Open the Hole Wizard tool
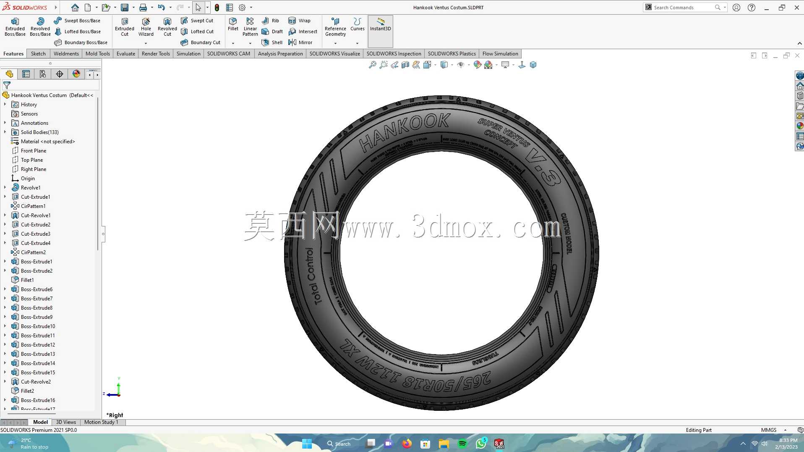This screenshot has width=804, height=452. (146, 27)
